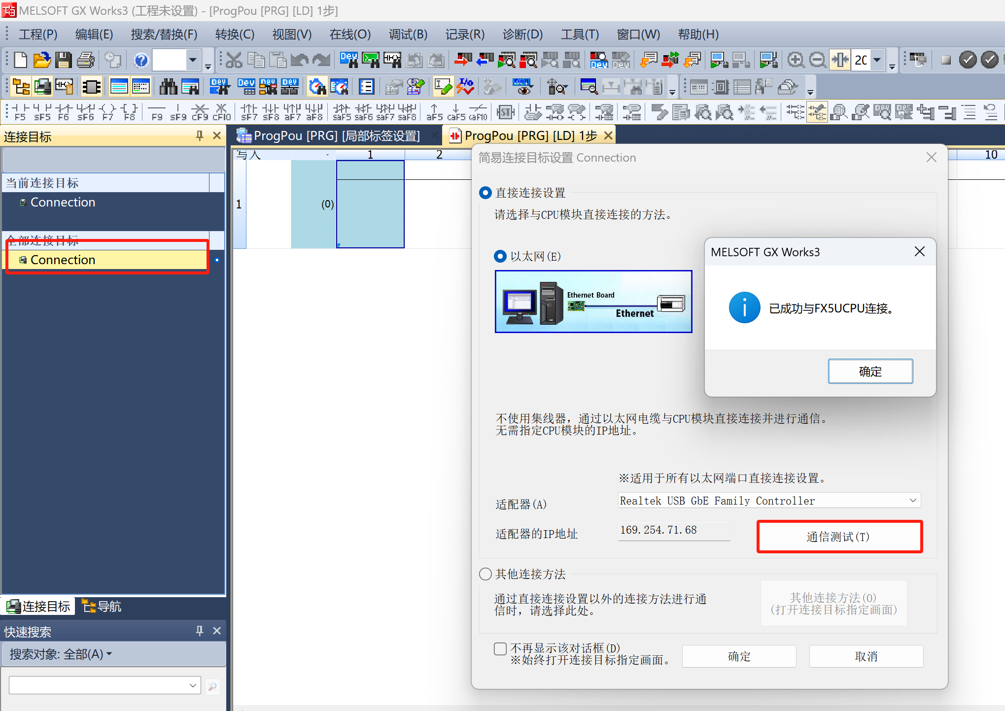Select the 直接连接设置 radio button
This screenshot has width=1005, height=711.
coord(485,193)
